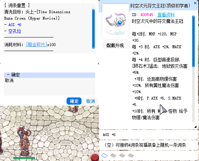199x161 pixels.
Task: Click the blue 確定 confirm button
Action: point(74,101)
